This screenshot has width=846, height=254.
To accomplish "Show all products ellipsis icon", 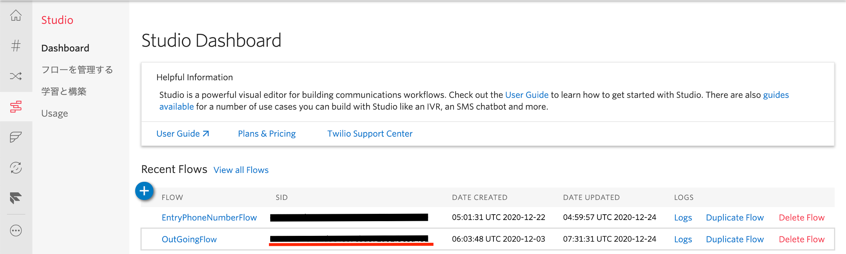I will (16, 231).
